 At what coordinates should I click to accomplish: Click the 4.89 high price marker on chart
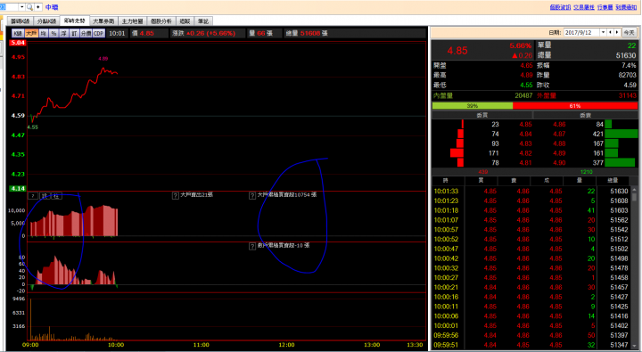point(103,59)
